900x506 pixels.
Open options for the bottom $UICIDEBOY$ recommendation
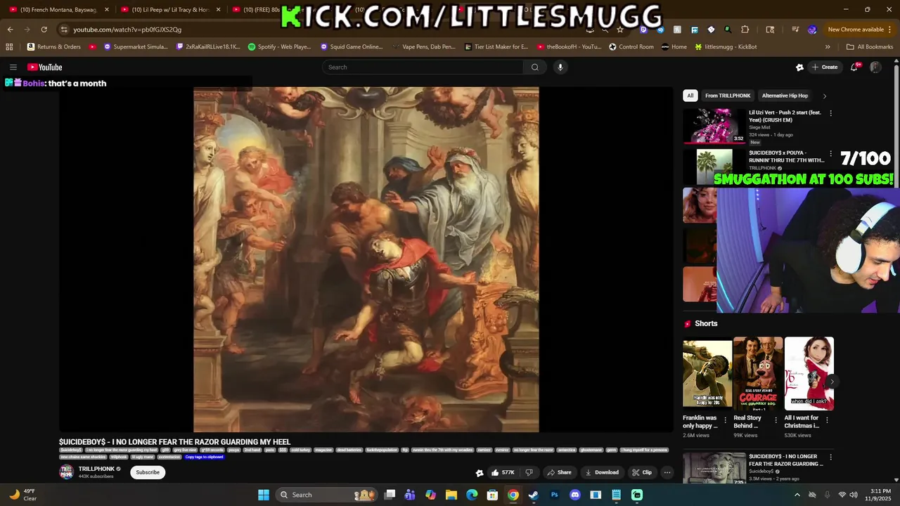tap(830, 457)
